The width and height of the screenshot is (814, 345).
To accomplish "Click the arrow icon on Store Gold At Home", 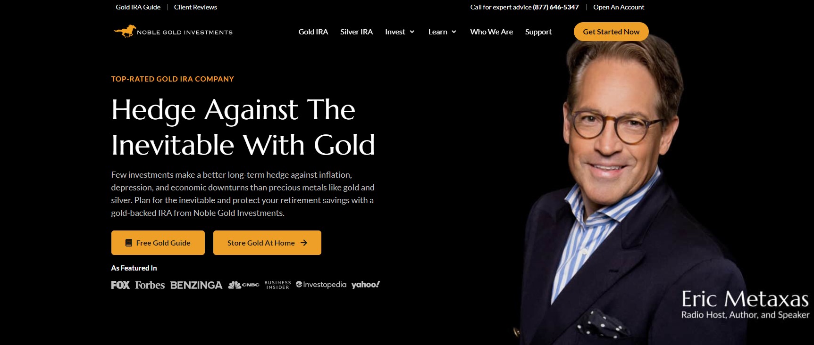I will pos(304,243).
